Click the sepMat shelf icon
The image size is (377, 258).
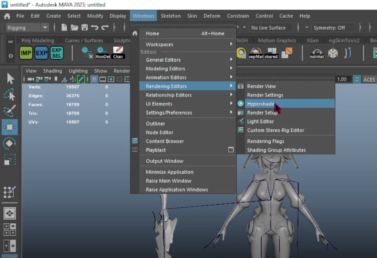pos(256,53)
